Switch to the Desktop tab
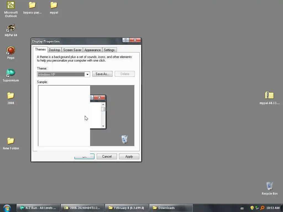This screenshot has height=212, width=283. coord(54,50)
